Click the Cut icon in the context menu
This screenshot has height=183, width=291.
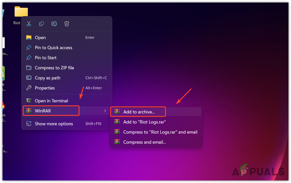[29, 24]
